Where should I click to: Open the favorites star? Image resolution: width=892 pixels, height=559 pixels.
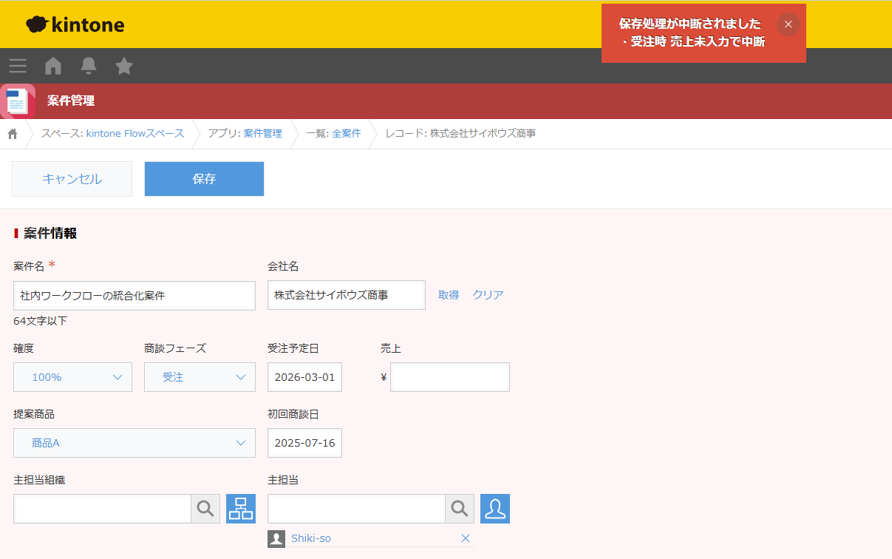[x=123, y=66]
